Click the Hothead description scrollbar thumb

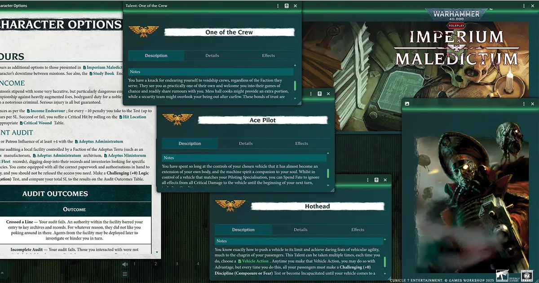[x=385, y=262]
